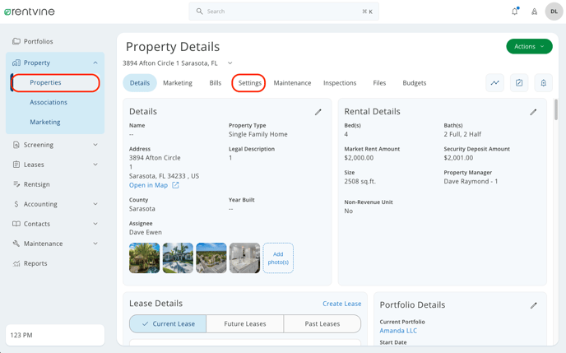Open the house exterior photo thumbnail
Viewport: 566px width, 353px height.
(x=178, y=258)
